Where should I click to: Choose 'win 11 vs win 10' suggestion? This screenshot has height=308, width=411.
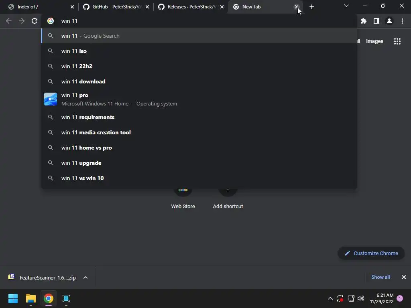(x=199, y=178)
